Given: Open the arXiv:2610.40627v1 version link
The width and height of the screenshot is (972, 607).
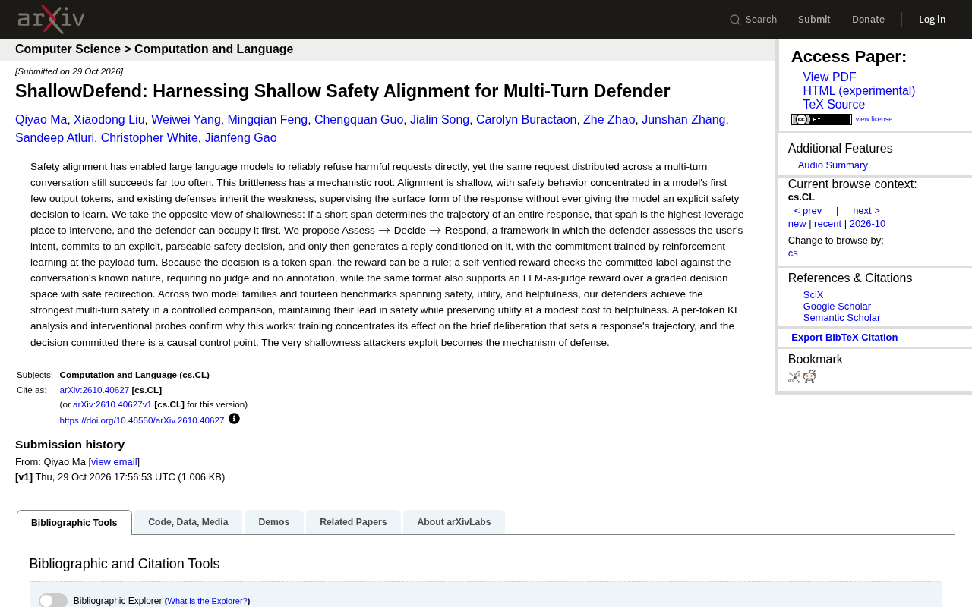Looking at the screenshot, I should click(112, 404).
